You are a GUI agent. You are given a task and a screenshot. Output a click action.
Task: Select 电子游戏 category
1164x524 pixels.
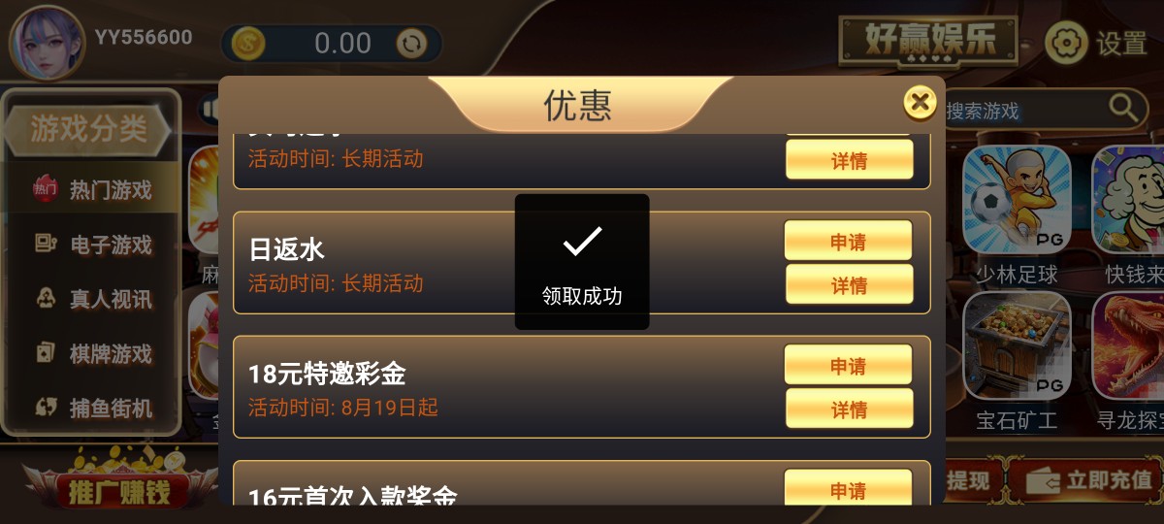(x=92, y=245)
